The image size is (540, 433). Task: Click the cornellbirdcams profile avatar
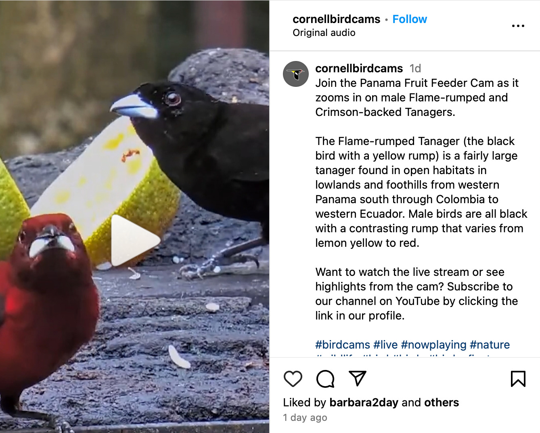pos(296,74)
